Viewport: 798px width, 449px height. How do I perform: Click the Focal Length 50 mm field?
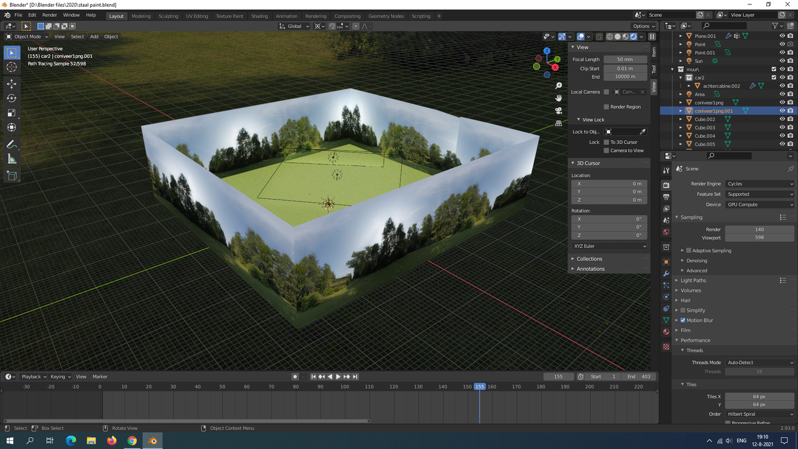pyautogui.click(x=625, y=59)
